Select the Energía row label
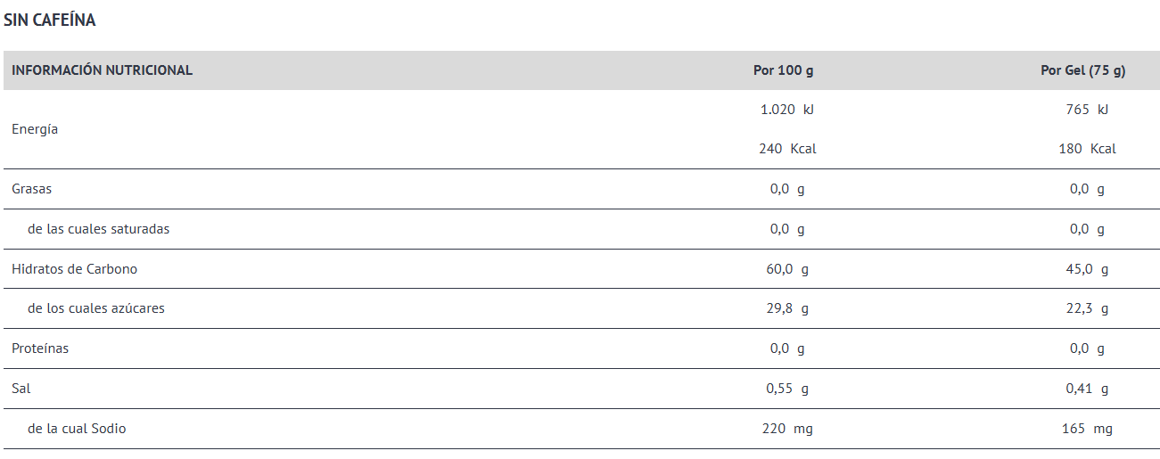1160x459 pixels. coord(35,129)
